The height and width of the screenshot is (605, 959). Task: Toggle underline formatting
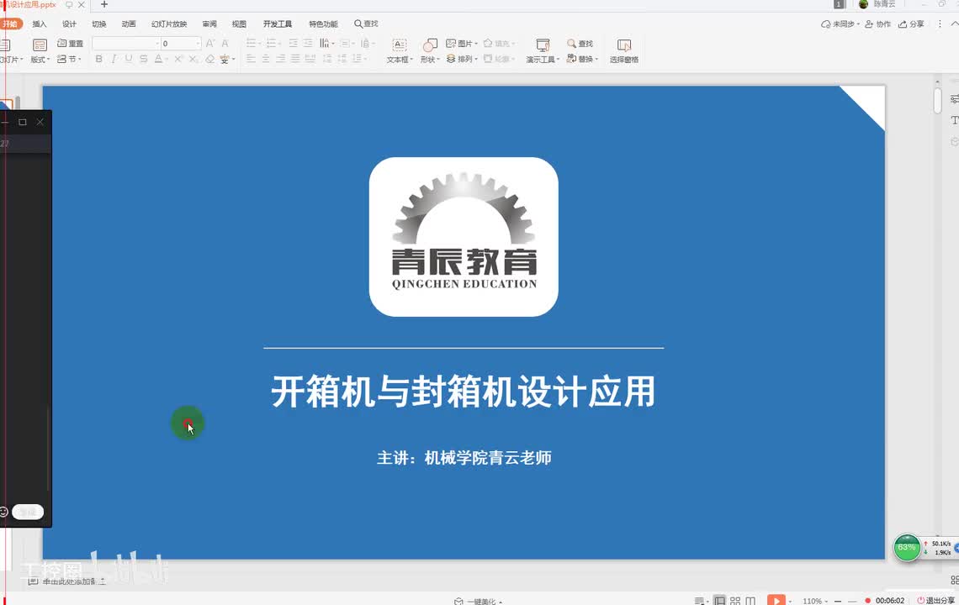tap(129, 59)
